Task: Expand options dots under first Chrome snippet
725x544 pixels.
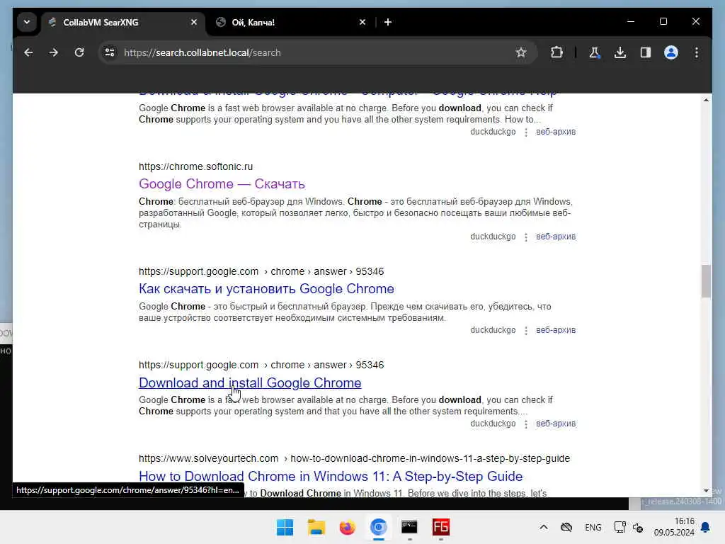Action: click(526, 132)
